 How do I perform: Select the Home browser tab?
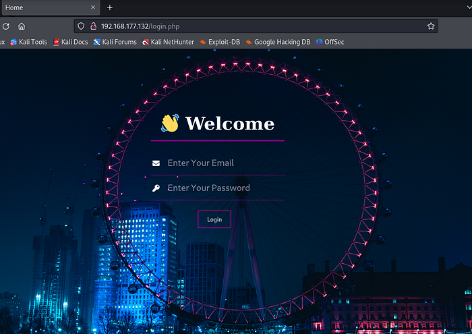tap(40, 7)
